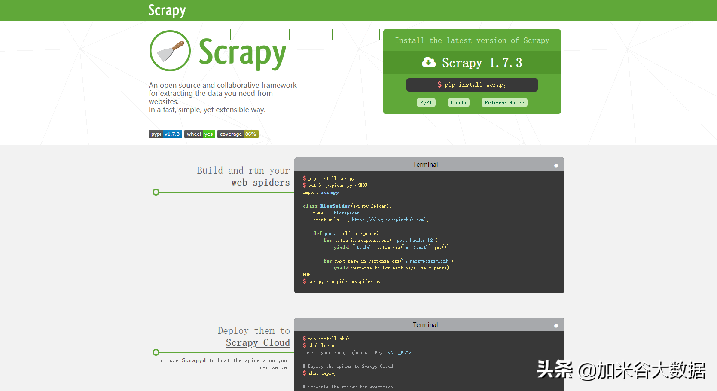Viewport: 717px width, 391px height.
Task: Click the 'class BlogSpider(scrapy.Spider):' line
Action: [x=347, y=206]
